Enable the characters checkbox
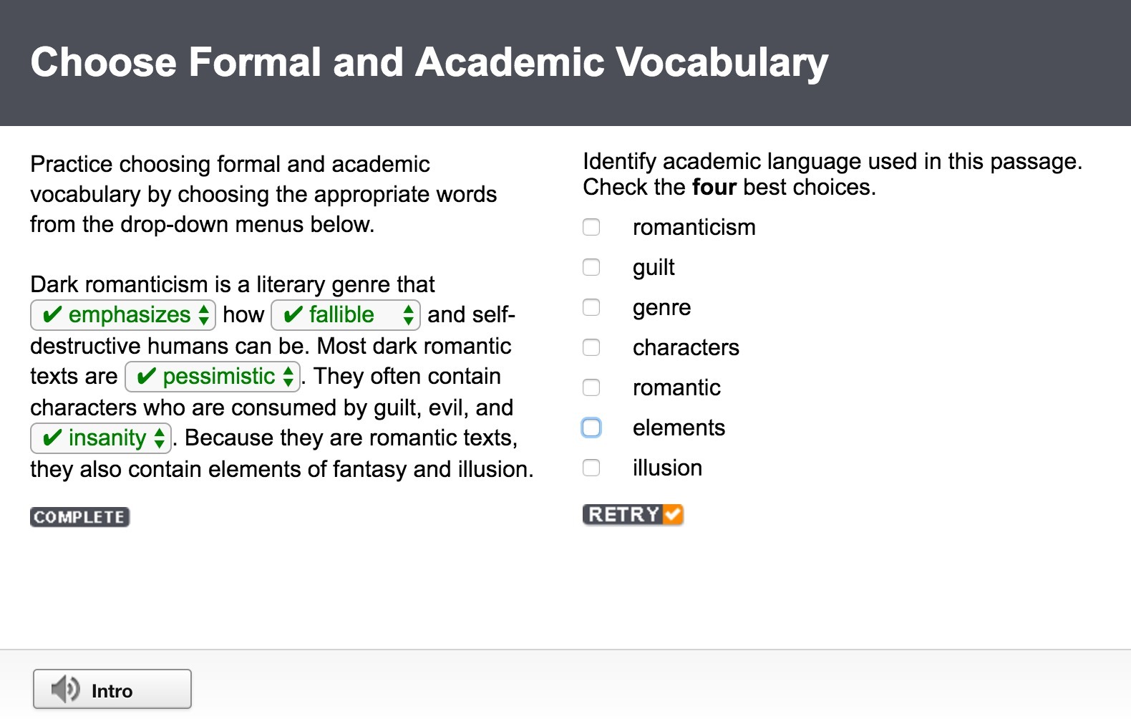The image size is (1131, 719). coord(591,347)
